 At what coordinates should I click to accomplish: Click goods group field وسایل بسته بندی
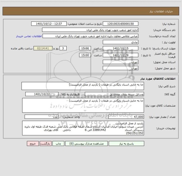(114, 94)
